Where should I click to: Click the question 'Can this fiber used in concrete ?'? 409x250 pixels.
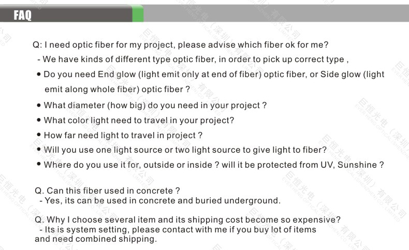coord(107,190)
